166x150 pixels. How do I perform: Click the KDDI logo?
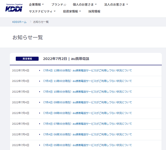point(14,8)
